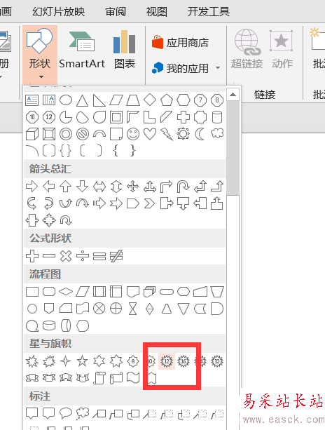Select the 32-Point Star shape
Image resolution: width=325 pixels, height=430 pixels.
[x=217, y=361]
